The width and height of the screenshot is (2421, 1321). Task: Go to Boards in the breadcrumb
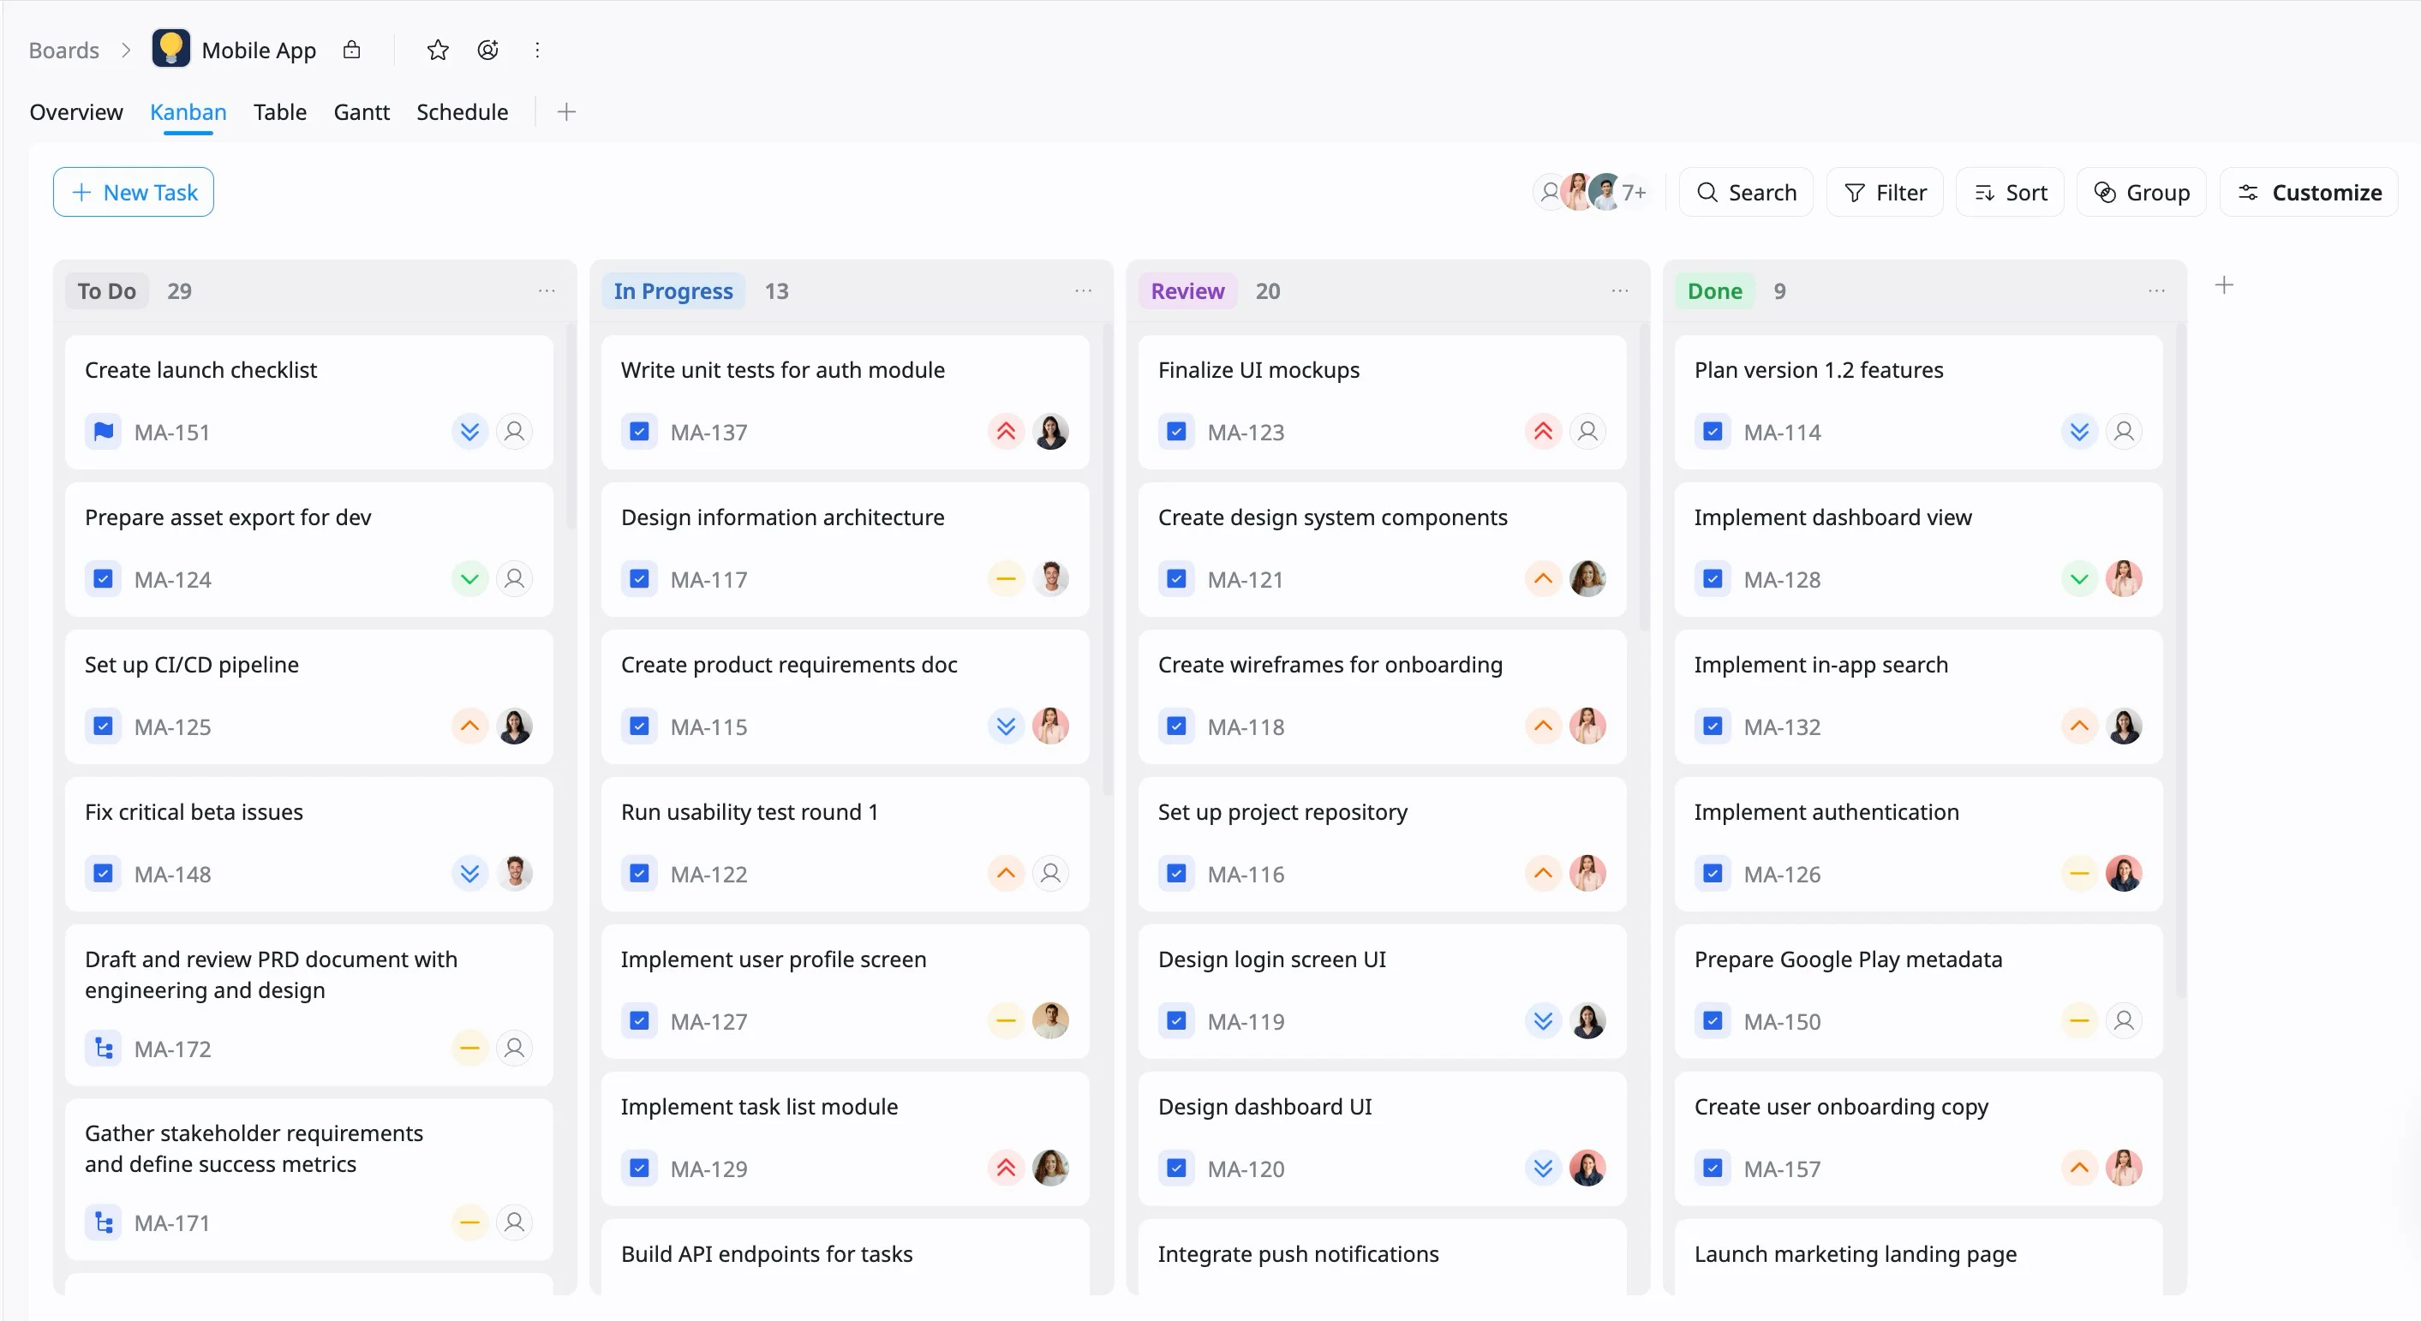point(64,50)
